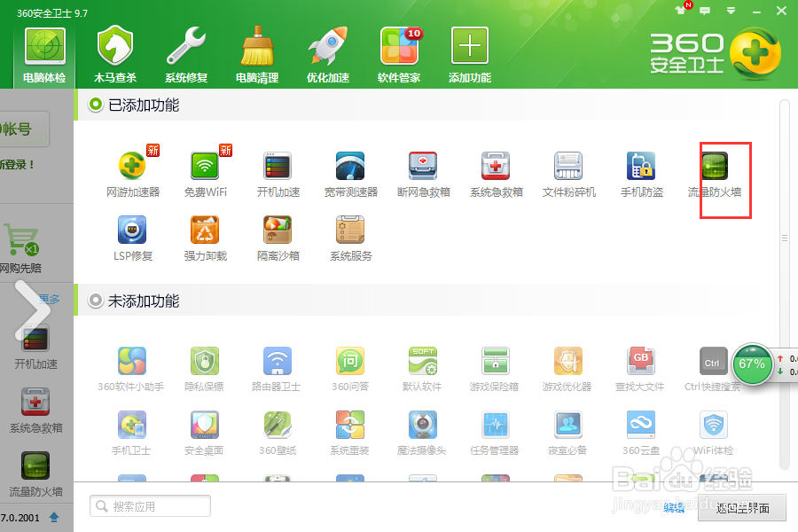Add the 360软件小助手 function
Screen dimensions: 798x532
pyautogui.click(x=131, y=369)
